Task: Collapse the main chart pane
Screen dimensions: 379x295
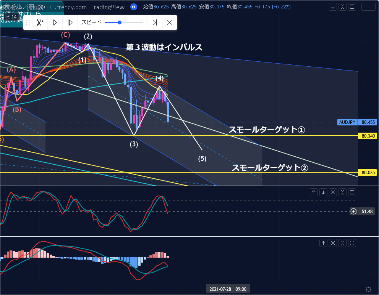Action: click(342, 7)
